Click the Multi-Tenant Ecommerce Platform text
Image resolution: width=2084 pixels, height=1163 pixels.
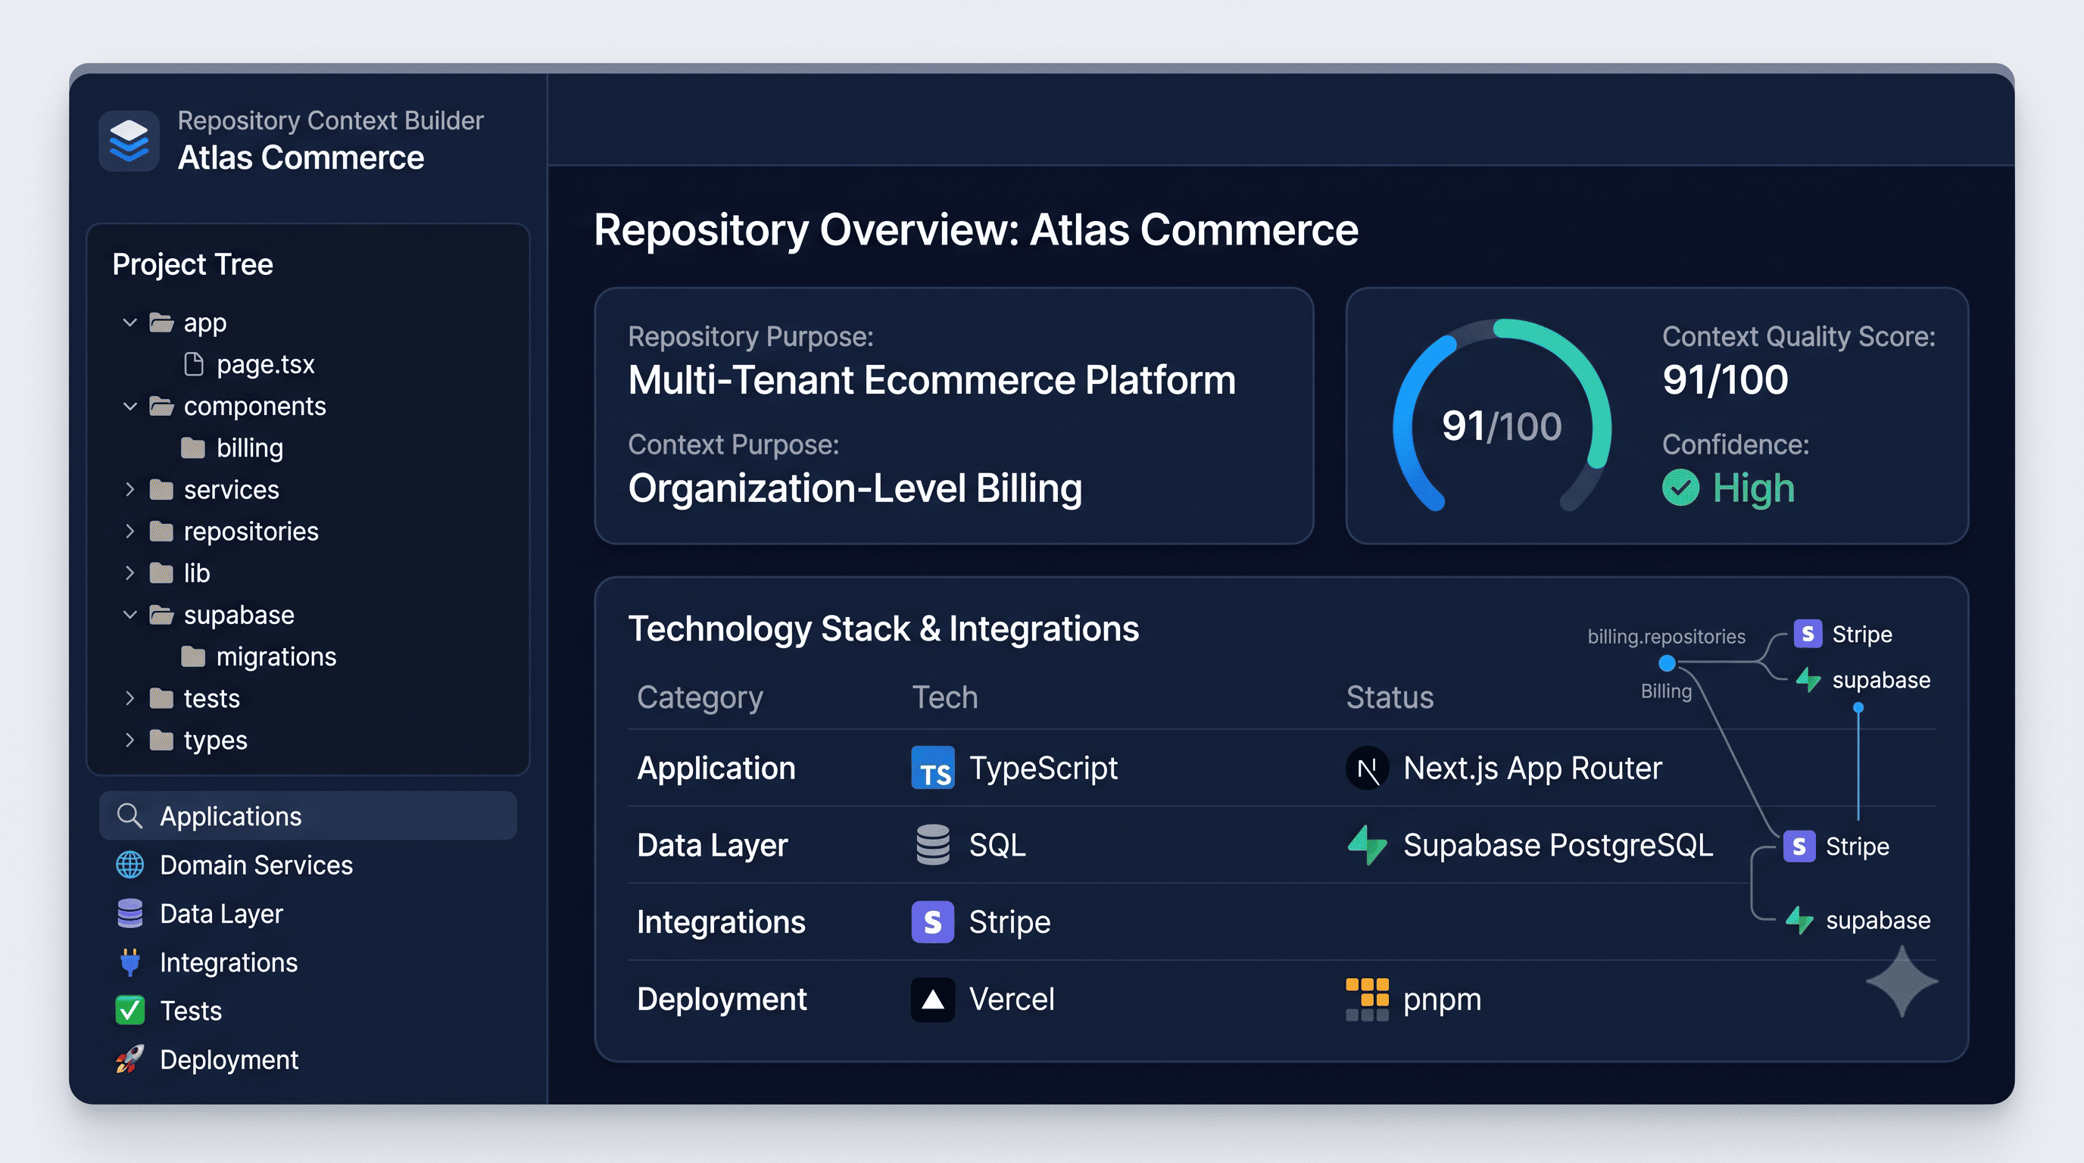point(932,379)
